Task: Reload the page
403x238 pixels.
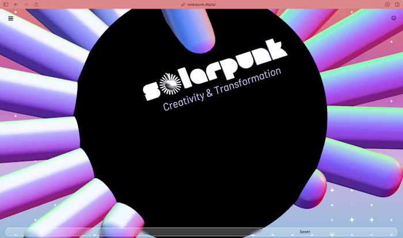Action: [x=36, y=5]
